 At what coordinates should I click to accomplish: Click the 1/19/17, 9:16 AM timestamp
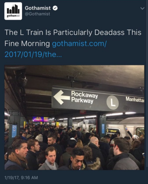[x=21, y=177]
